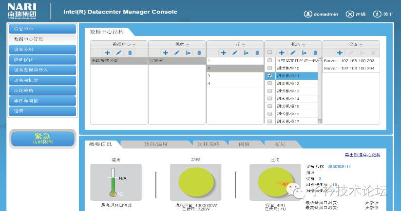Delete the selected row in 行 column
This screenshot has height=211, width=401.
click(257, 53)
